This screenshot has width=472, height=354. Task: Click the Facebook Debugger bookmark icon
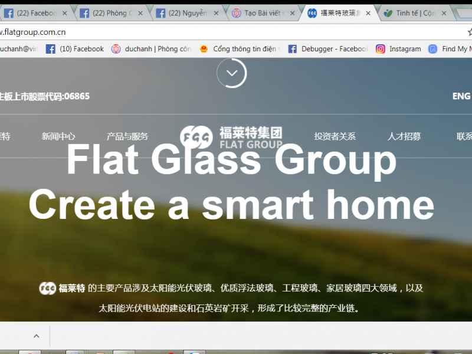(293, 49)
